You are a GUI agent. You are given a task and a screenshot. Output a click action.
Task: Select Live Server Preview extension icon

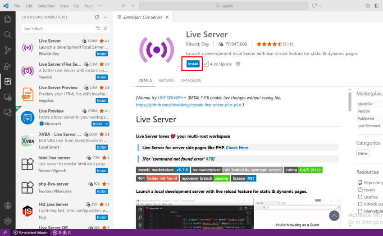click(27, 94)
